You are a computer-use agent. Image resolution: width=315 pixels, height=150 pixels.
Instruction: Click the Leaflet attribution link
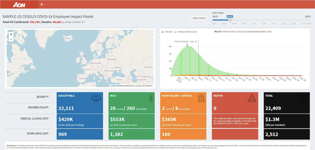tap(113, 86)
